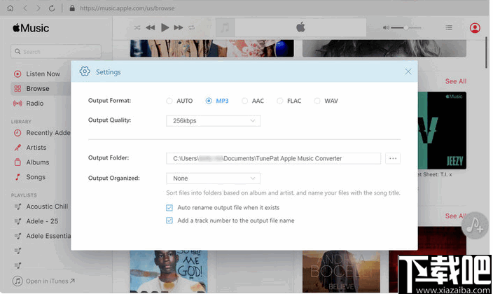The height and width of the screenshot is (294, 493).
Task: Click the lock icon beside the URL
Action: pos(72,8)
